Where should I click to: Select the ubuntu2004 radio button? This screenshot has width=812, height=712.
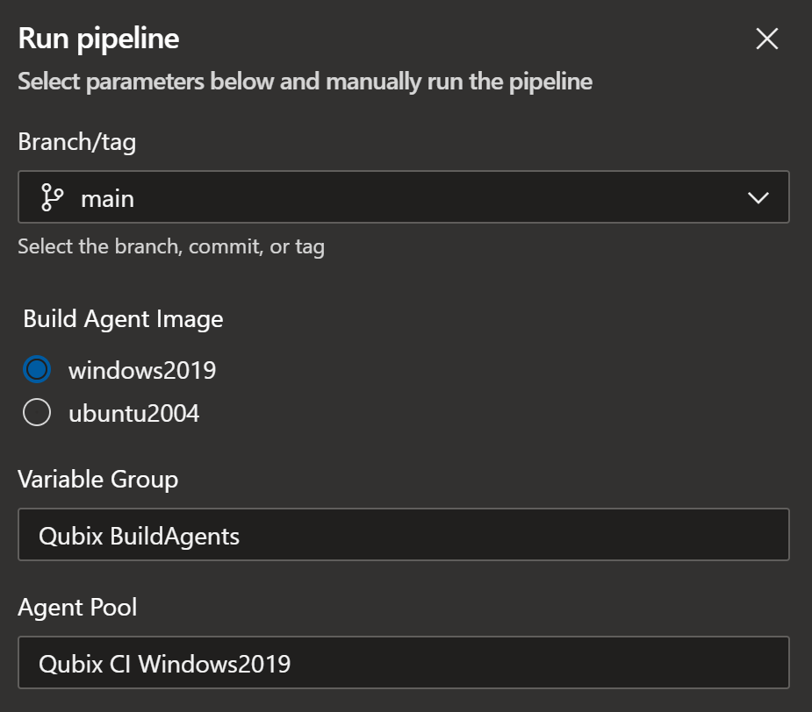[37, 413]
